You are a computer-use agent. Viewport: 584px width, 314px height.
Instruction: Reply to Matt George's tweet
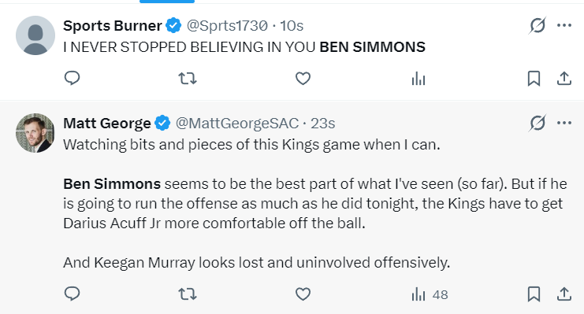click(x=72, y=294)
